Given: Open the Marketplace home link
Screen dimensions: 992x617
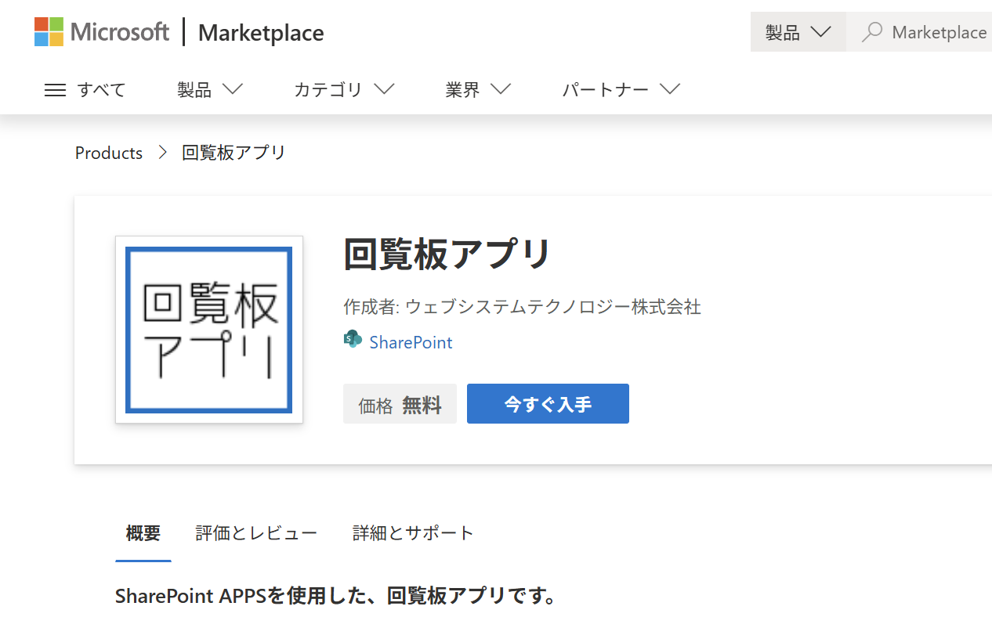Looking at the screenshot, I should (261, 33).
